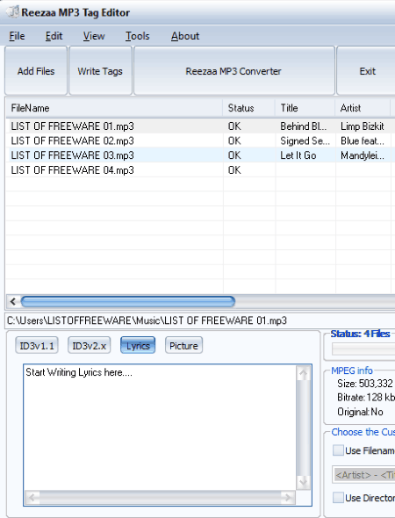Sort by the FileName column header
This screenshot has height=518, width=395.
(114, 108)
